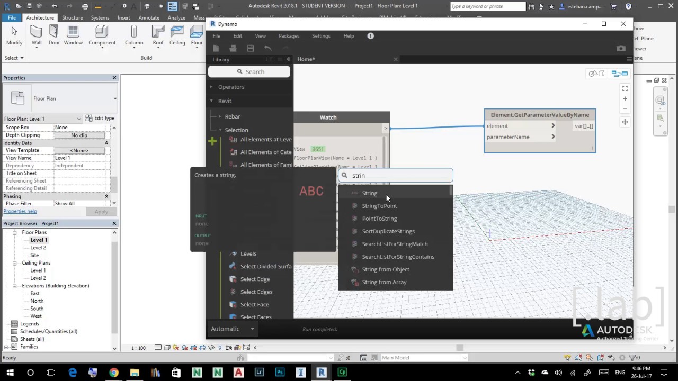Screen dimensions: 678x381
Task: Click Dynamo zoom to fit icon
Action: 625,88
